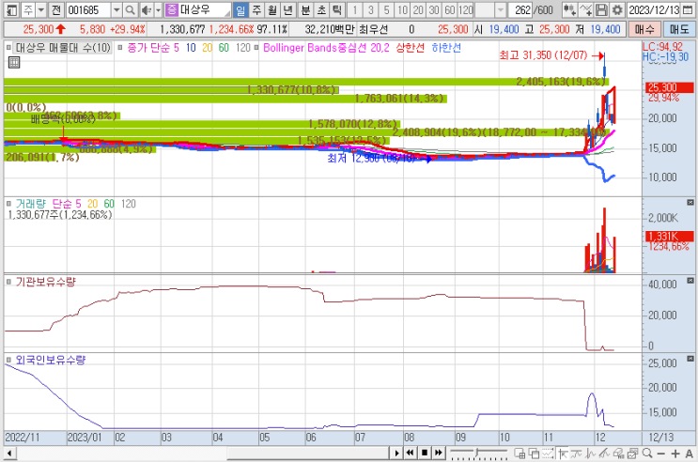Click the fast-forward button in replay controls

[x=439, y=454]
